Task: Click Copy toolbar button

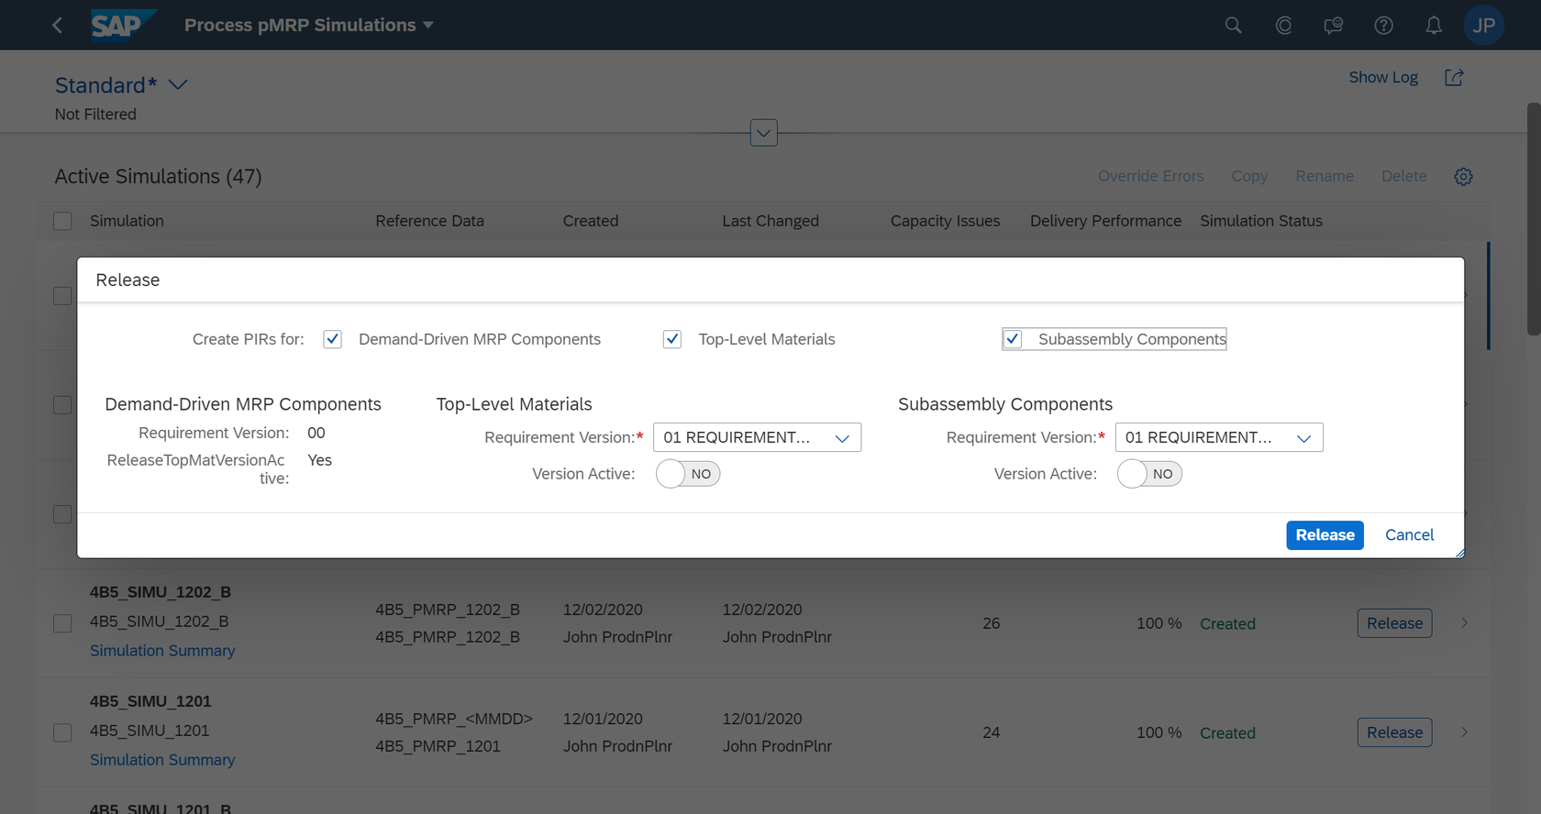Action: tap(1249, 176)
